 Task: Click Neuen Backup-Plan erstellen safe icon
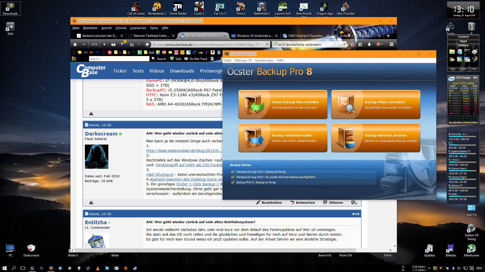point(253,105)
